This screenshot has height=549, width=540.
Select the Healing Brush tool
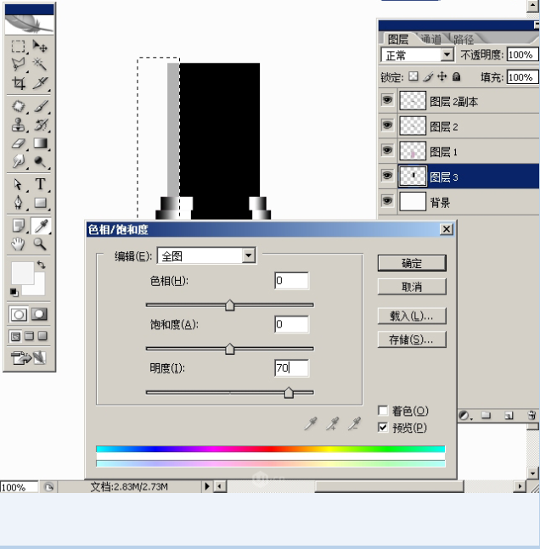[x=18, y=106]
